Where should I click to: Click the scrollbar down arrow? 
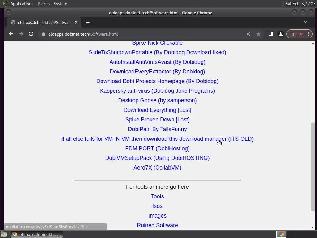click(x=313, y=227)
